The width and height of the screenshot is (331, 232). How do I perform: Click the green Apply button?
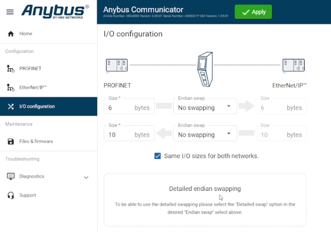point(253,12)
